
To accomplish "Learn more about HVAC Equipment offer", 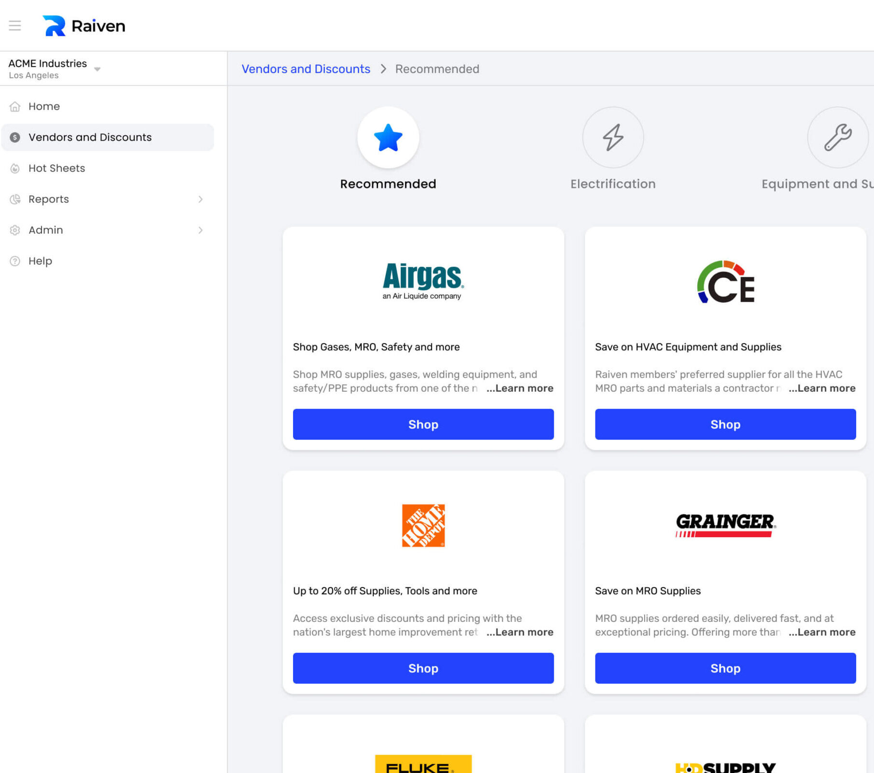I will click(822, 388).
